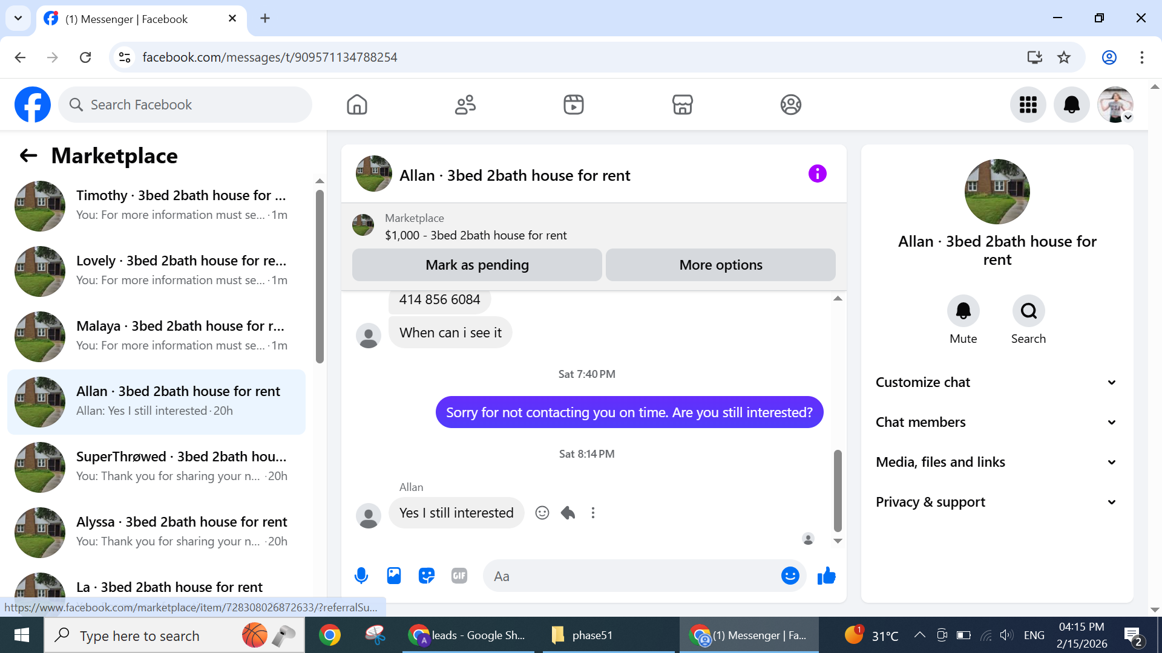Open leads Google Sheets taskbar item
The image size is (1162, 653).
pos(470,635)
